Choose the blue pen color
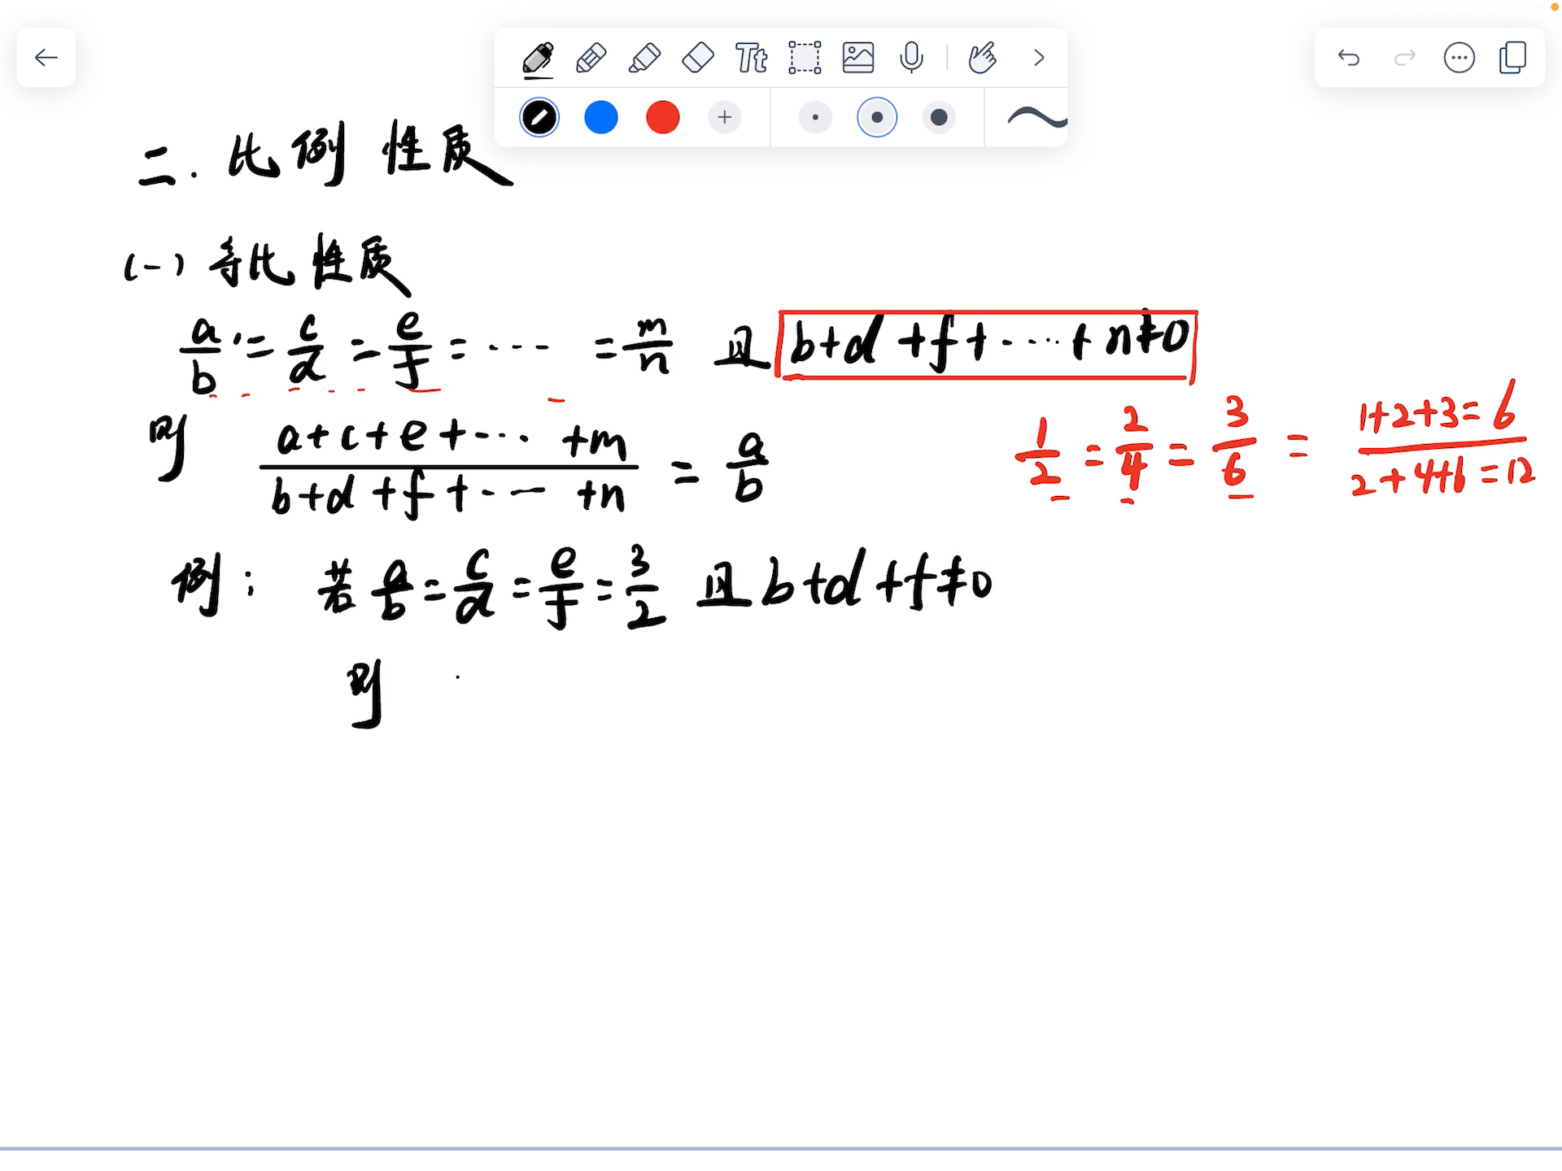Screen dimensions: 1562x1171 click(x=601, y=118)
